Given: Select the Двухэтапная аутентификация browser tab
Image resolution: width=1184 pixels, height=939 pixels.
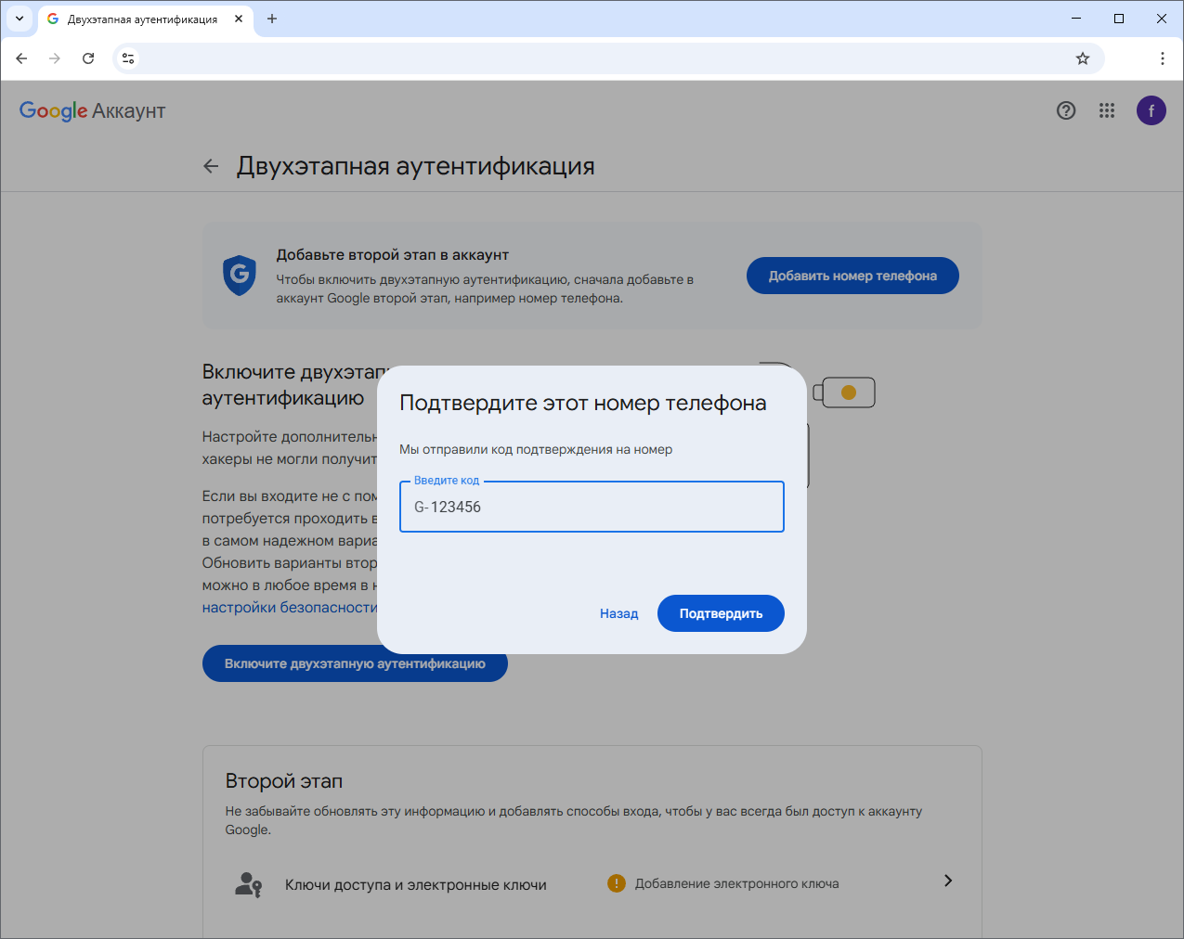Looking at the screenshot, I should (x=139, y=18).
